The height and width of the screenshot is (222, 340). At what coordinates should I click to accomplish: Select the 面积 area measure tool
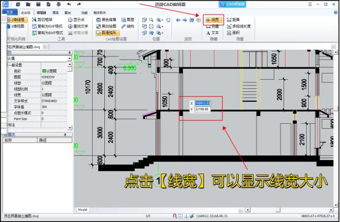[x=233, y=33]
